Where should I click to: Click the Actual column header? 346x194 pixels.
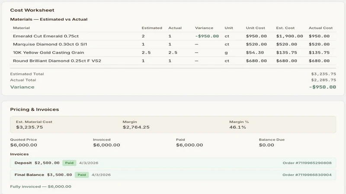(175, 28)
